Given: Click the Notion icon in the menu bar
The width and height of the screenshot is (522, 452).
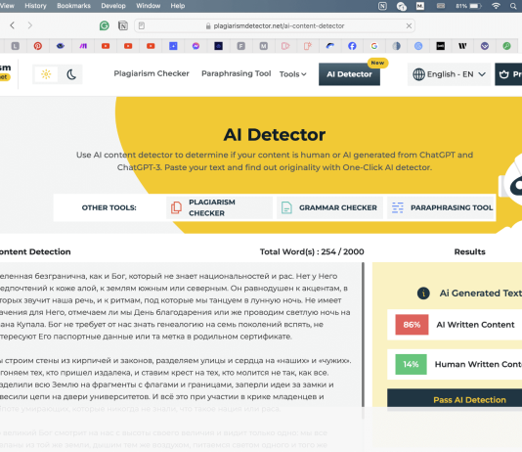Looking at the screenshot, I should click(x=382, y=6).
